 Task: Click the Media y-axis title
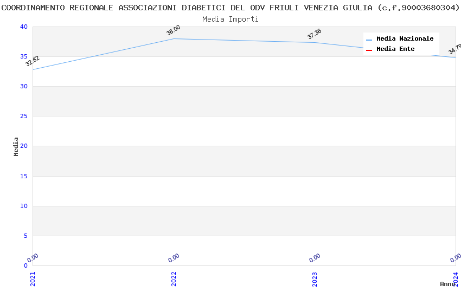[x=16, y=146]
